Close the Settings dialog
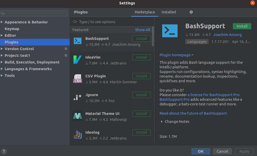257x156 pixels. pyautogui.click(x=253, y=3)
